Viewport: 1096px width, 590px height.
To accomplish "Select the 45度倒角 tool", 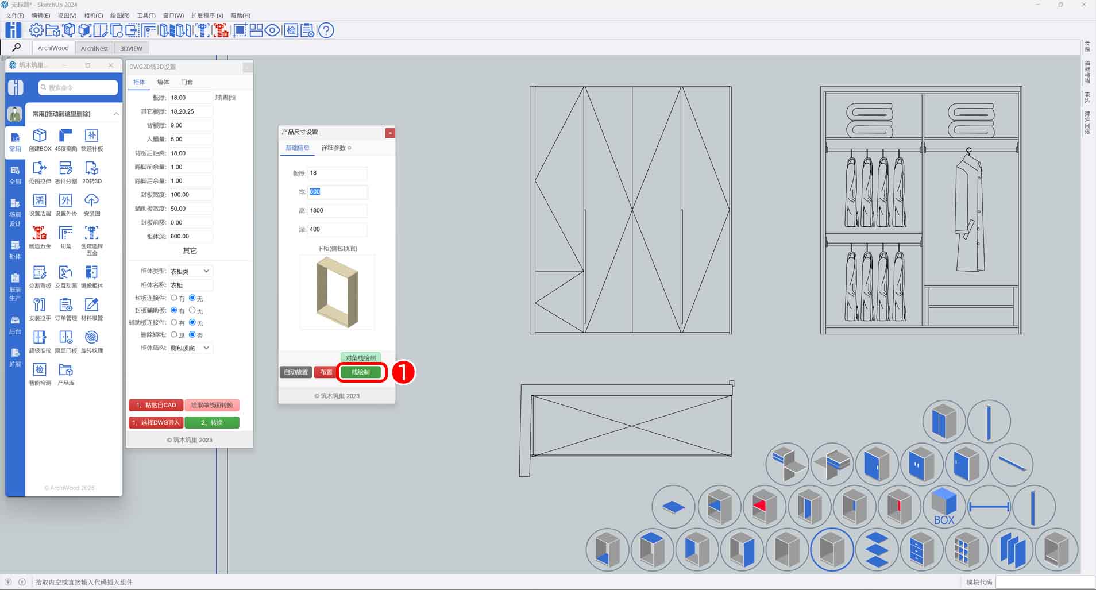I will coord(65,136).
